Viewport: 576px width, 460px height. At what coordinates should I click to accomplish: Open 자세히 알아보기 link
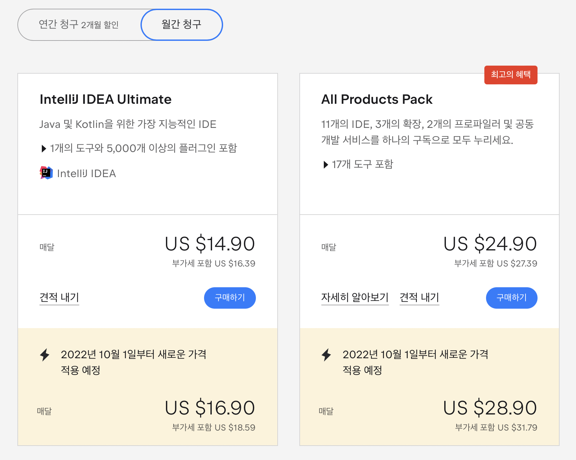pos(355,297)
